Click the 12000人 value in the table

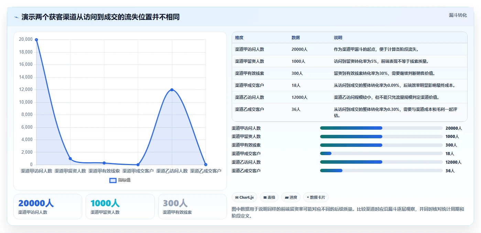[x=299, y=97]
